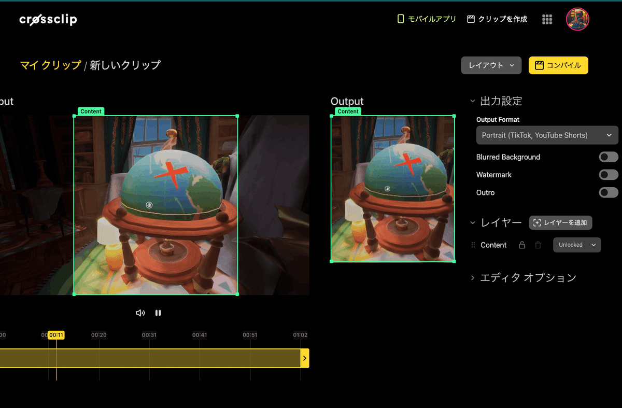Mute audio with the speaker icon
This screenshot has height=408, width=622.
coord(140,313)
